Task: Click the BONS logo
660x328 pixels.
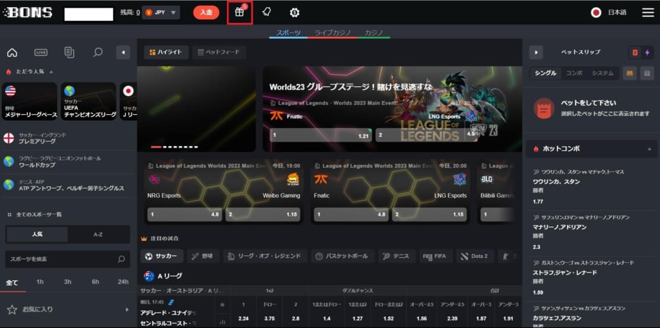Action: point(28,13)
